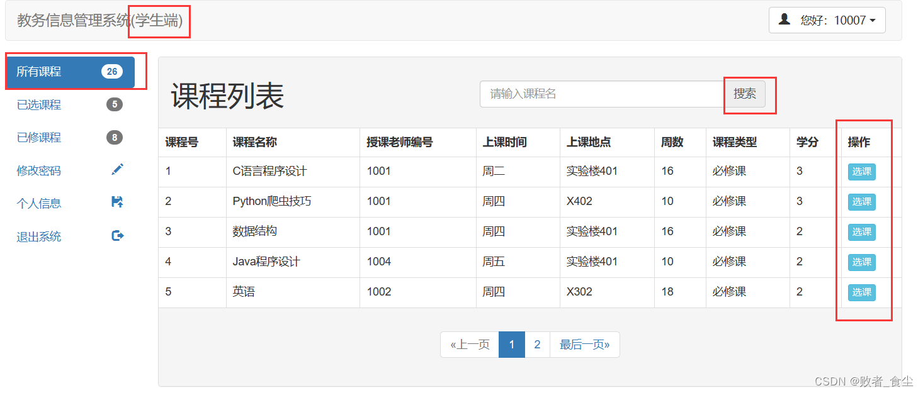Click 选课 for Python爬虫技巧
923x393 pixels.
tap(861, 202)
